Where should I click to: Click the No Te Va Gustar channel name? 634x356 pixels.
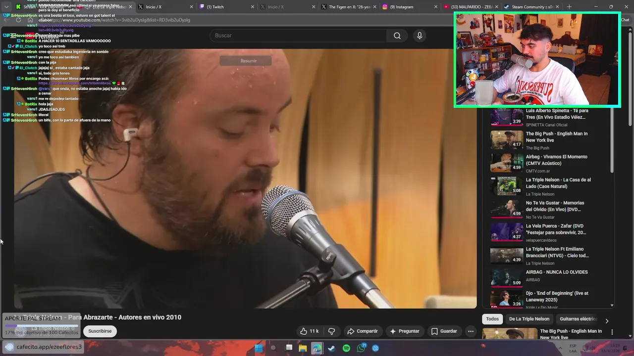[540, 217]
